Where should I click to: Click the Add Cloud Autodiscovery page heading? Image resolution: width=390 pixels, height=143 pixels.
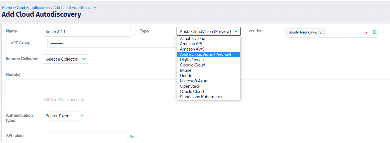(x=41, y=15)
